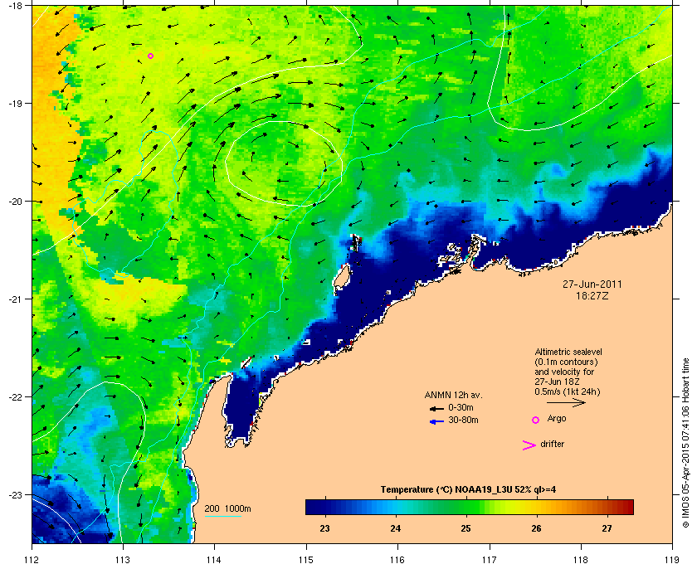The height and width of the screenshot is (564, 697).
Task: Click the date label 27-Jun-2011
Action: coord(592,284)
